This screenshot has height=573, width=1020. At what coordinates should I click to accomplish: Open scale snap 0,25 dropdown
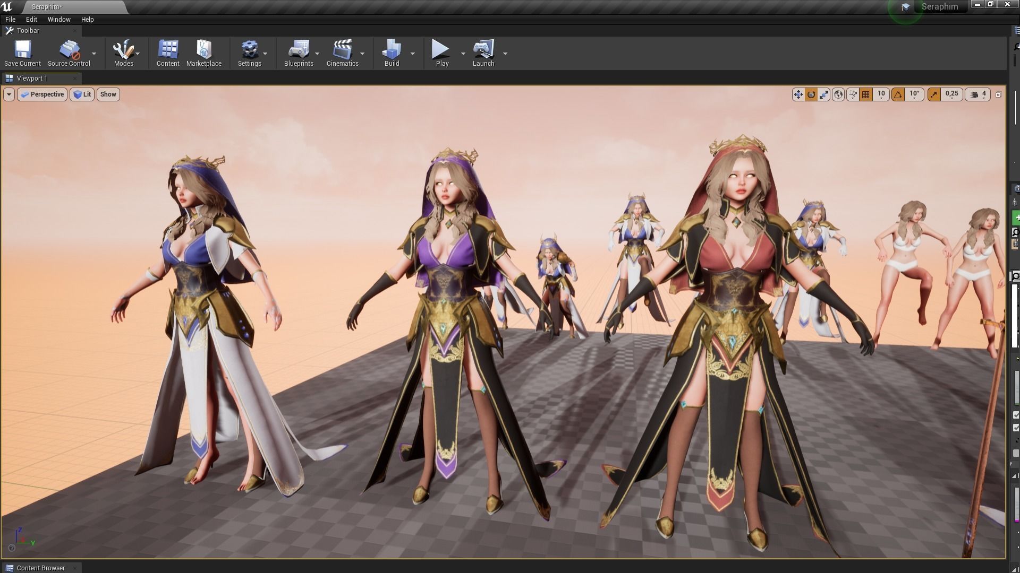(951, 94)
